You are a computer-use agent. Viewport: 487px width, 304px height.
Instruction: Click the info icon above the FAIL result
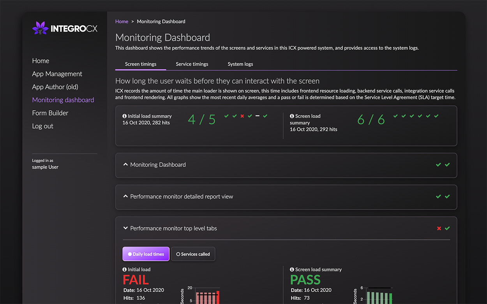click(x=125, y=269)
